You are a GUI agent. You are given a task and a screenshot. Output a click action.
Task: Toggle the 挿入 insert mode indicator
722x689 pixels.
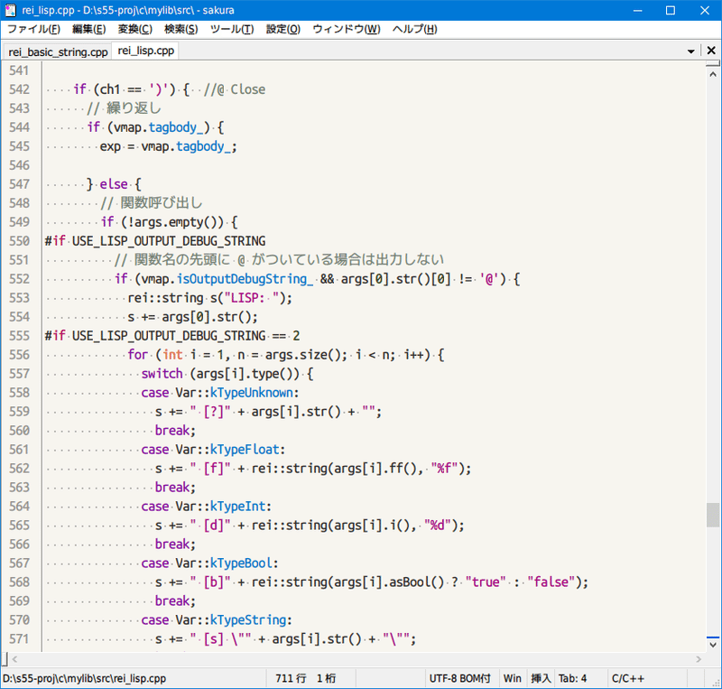coord(541,678)
